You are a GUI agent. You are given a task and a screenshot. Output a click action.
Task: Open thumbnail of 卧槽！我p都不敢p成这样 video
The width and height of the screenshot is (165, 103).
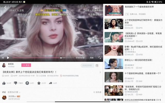coord(114,50)
